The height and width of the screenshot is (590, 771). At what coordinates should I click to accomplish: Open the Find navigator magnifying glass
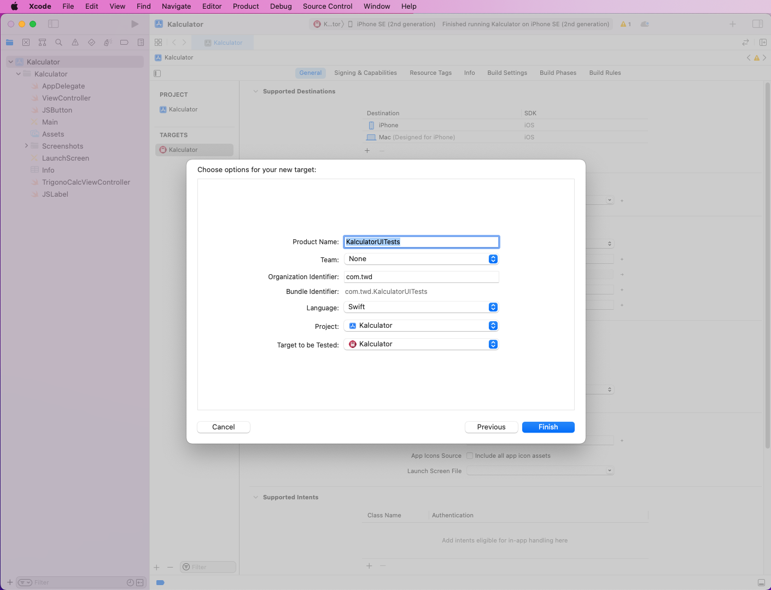click(59, 43)
